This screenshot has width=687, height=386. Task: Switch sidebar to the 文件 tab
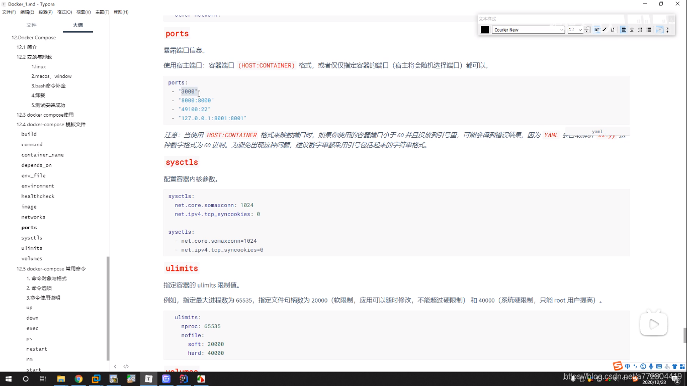pyautogui.click(x=31, y=25)
